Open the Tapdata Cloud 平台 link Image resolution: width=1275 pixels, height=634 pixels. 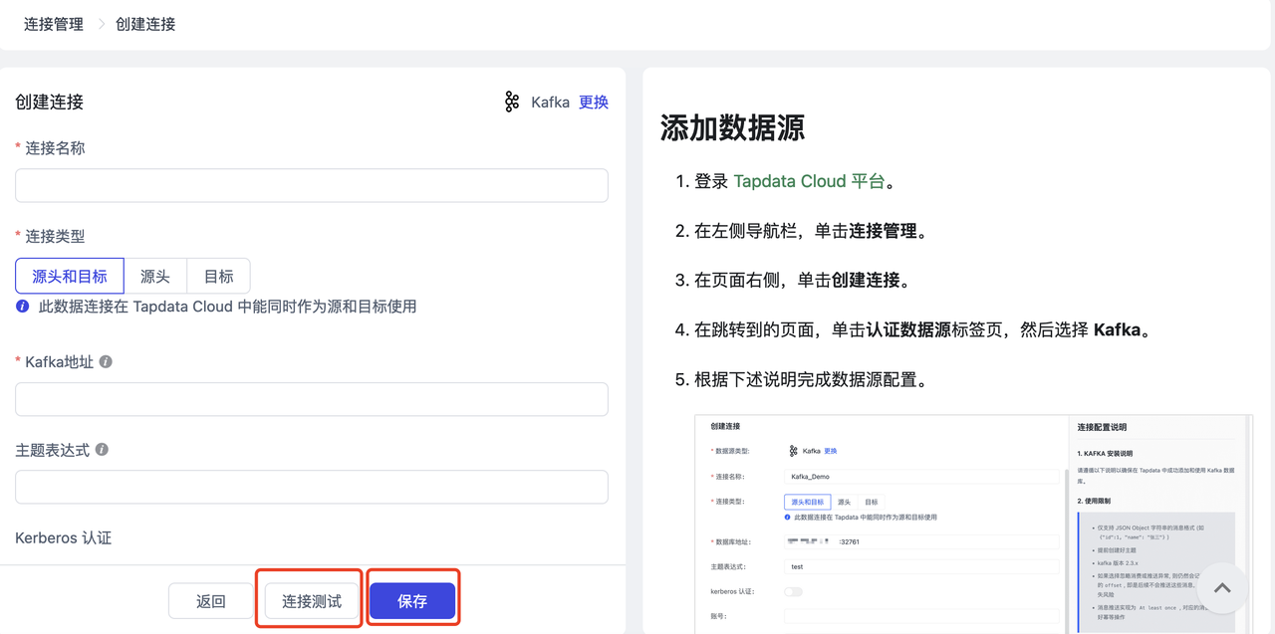click(809, 181)
